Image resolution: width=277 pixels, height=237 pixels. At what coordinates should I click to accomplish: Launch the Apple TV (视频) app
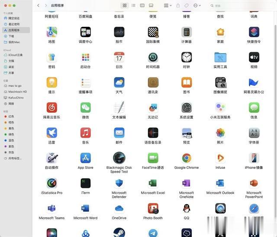[x=254, y=57]
